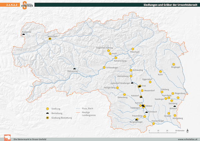Click the 'Wildon' map label
200x141 pixels.
[149, 106]
